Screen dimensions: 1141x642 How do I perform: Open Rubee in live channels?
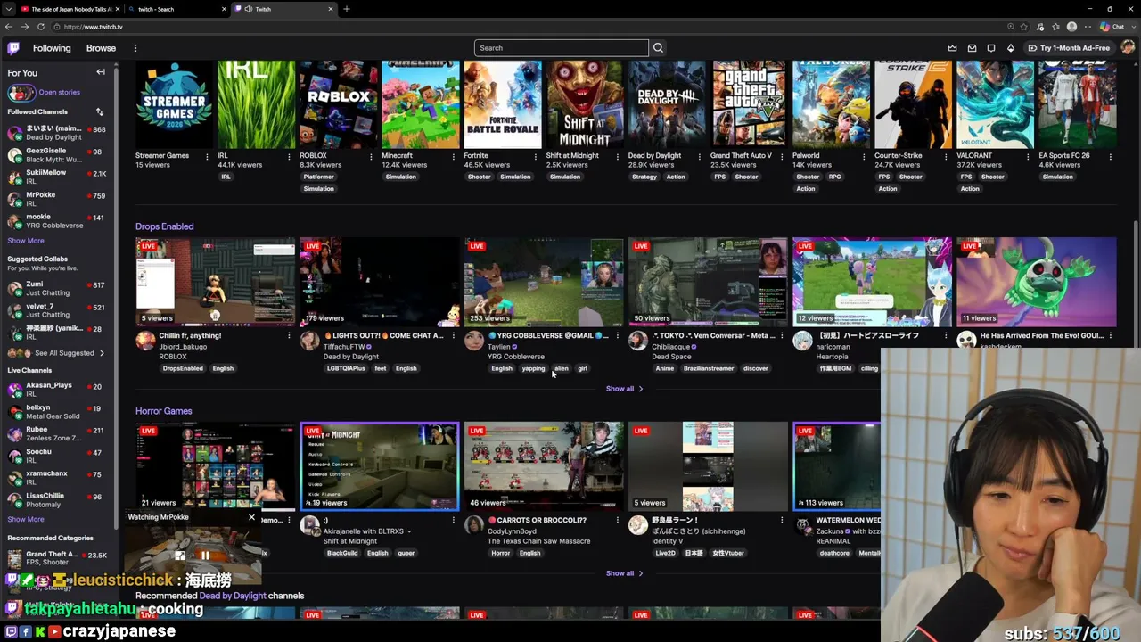pyautogui.click(x=57, y=433)
